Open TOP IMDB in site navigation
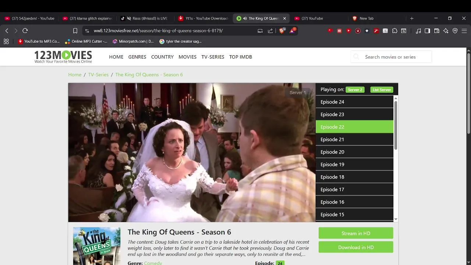Screen dimensions: 471x265 pos(241,57)
